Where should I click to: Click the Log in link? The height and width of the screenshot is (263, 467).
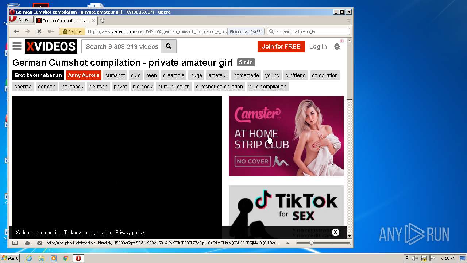(x=318, y=46)
